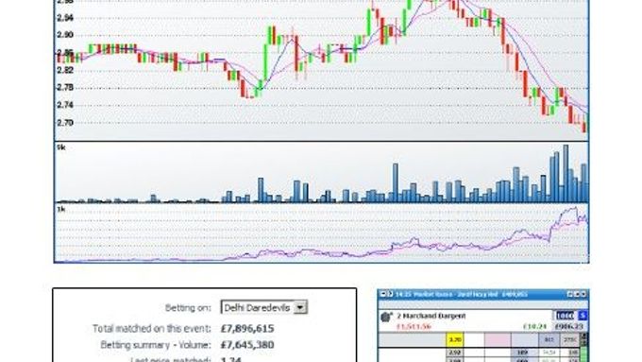Click the 2.92 price cell in the ladder

pyautogui.click(x=455, y=353)
